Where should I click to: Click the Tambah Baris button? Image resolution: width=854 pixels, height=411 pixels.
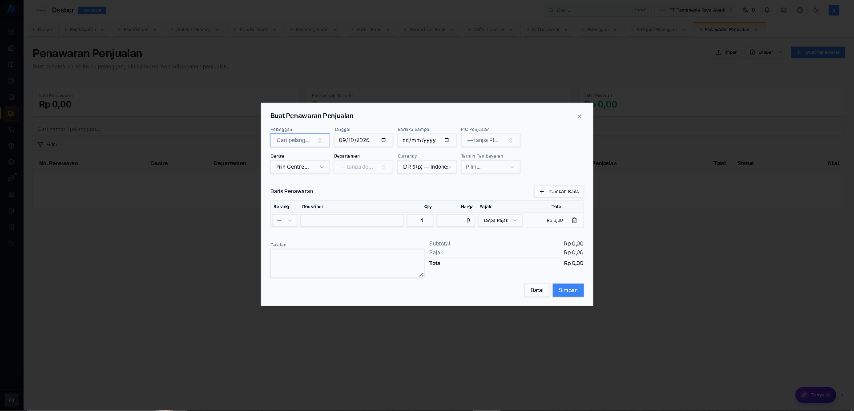pyautogui.click(x=559, y=192)
